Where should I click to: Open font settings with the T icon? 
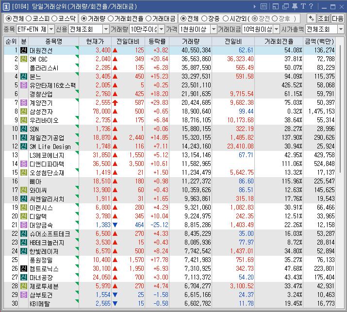coord(303,6)
